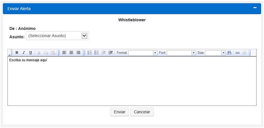Screen dimensions: 264x128
Task: Open the Font dropdown
Action: (194, 53)
